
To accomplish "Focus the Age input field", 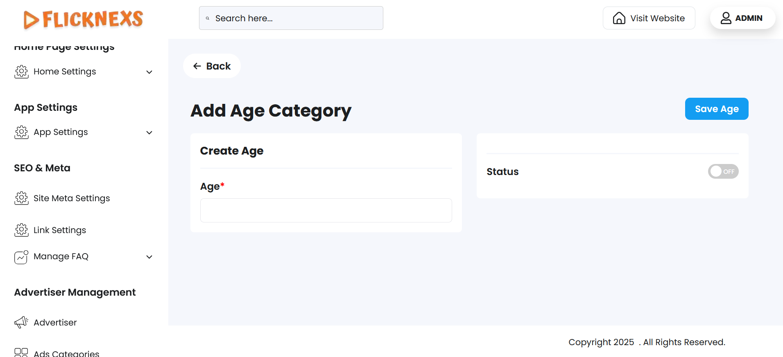I will tap(326, 210).
